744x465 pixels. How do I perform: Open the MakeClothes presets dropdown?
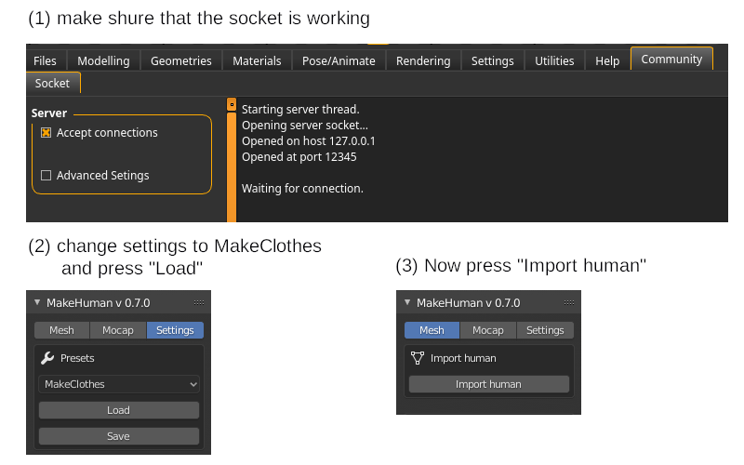coord(119,384)
